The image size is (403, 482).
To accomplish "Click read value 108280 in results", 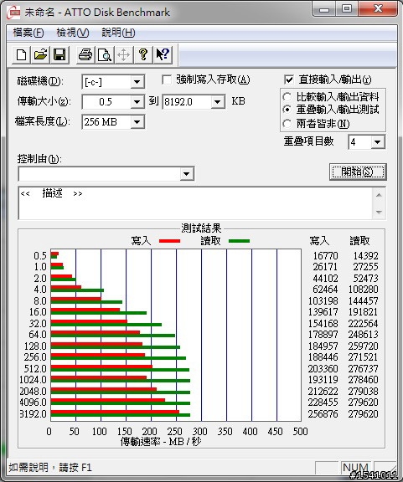I will [364, 290].
